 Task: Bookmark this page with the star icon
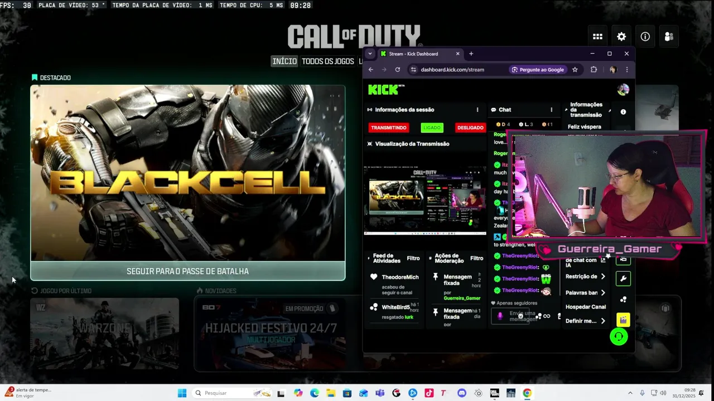coord(575,70)
